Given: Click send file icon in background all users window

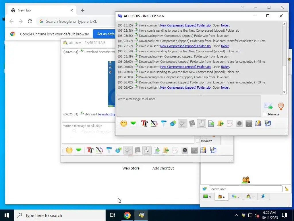Looking at the screenshot, I should (156, 150).
